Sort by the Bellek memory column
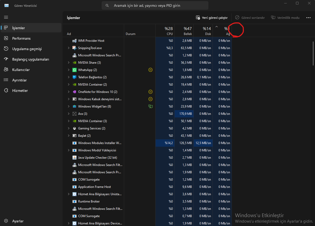The width and height of the screenshot is (315, 226). [184, 31]
